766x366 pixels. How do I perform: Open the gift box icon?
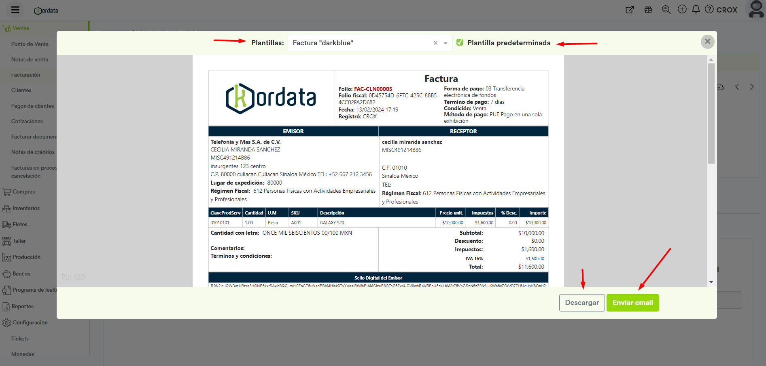(648, 10)
